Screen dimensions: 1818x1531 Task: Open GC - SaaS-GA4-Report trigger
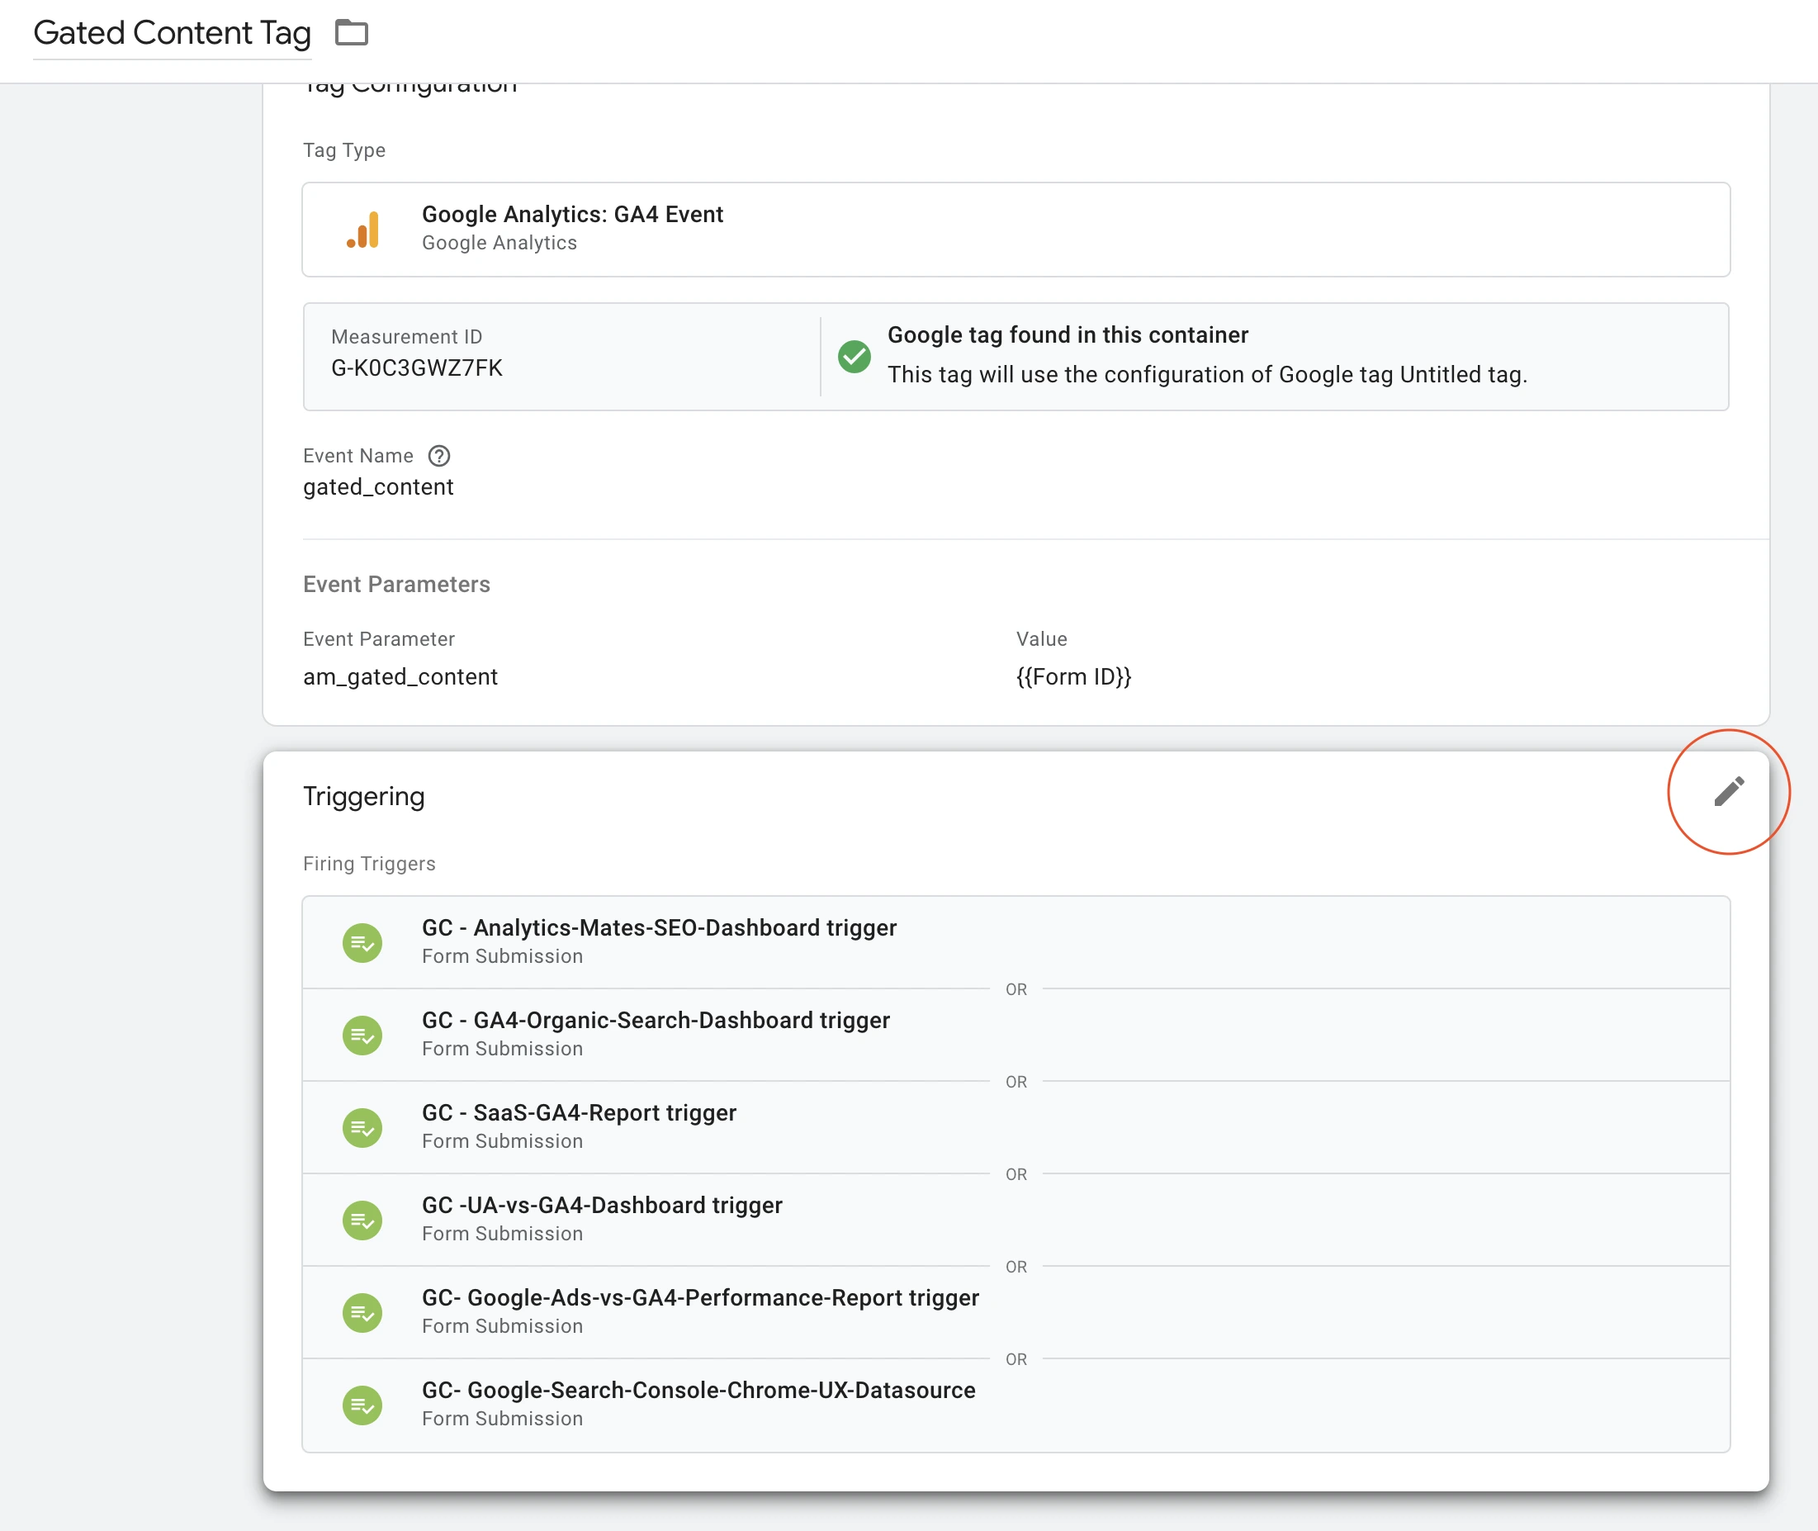1016,1127
